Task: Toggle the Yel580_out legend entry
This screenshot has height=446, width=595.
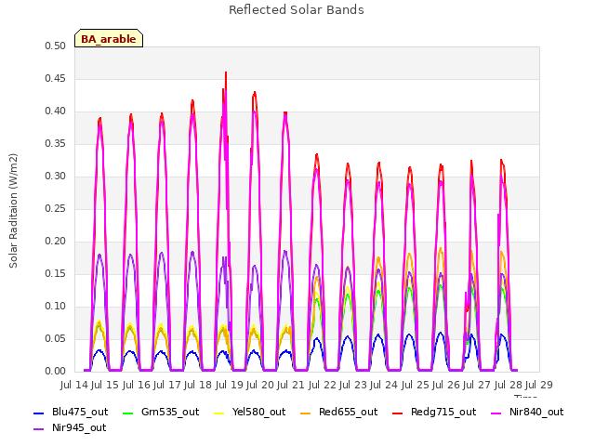Action: coord(250,413)
